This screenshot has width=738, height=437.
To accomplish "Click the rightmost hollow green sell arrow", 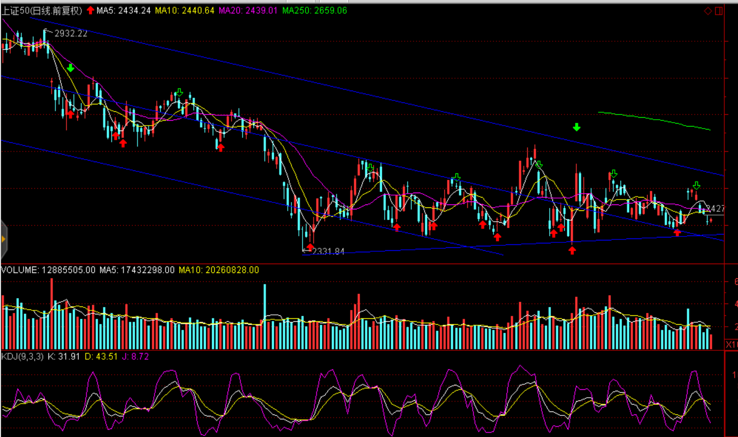I will pyautogui.click(x=697, y=186).
